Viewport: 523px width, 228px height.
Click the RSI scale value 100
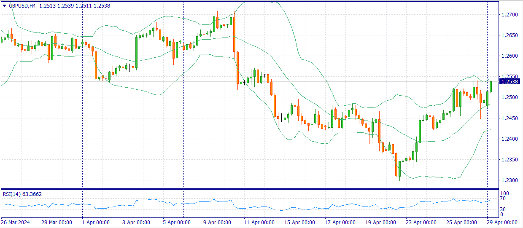pyautogui.click(x=504, y=193)
